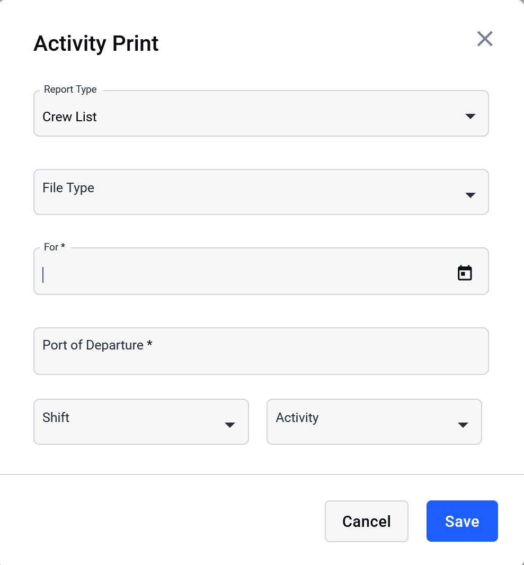524x565 pixels.
Task: Select the Crew List value text
Action: click(x=69, y=116)
